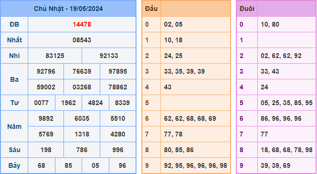Select second prize number 92133
Viewport: 317px width, 174px height.
(109, 56)
